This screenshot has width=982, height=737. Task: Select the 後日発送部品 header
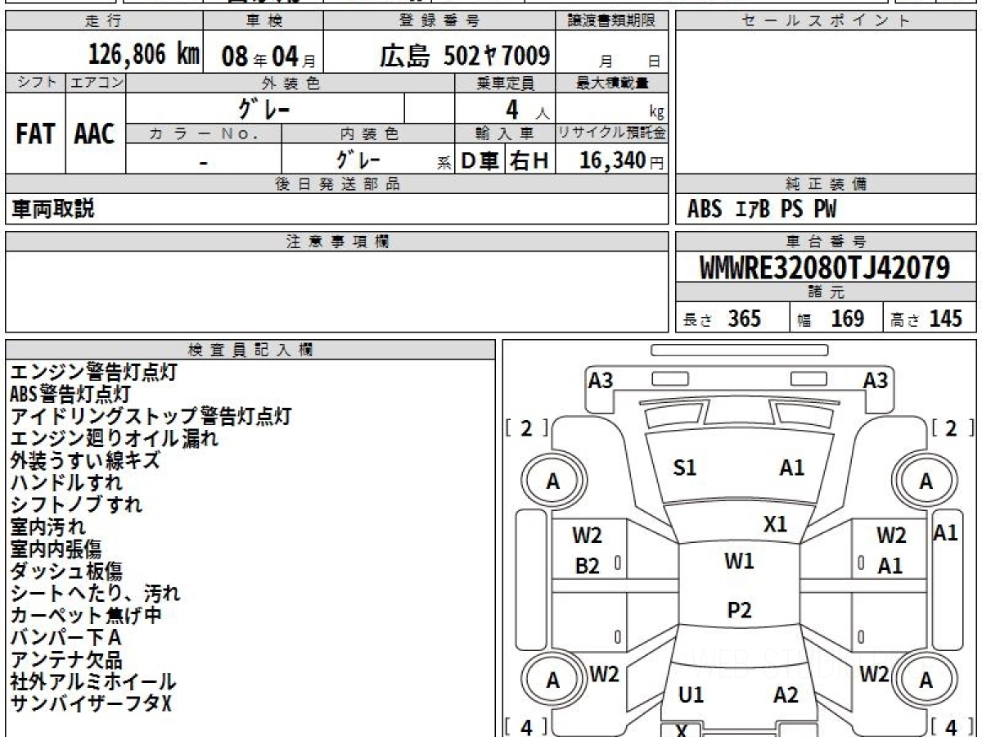pyautogui.click(x=336, y=184)
